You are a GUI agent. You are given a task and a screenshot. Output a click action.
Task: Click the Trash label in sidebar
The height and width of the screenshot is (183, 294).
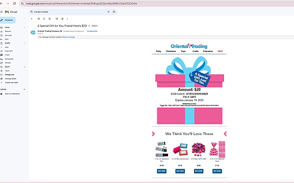pos(7,70)
